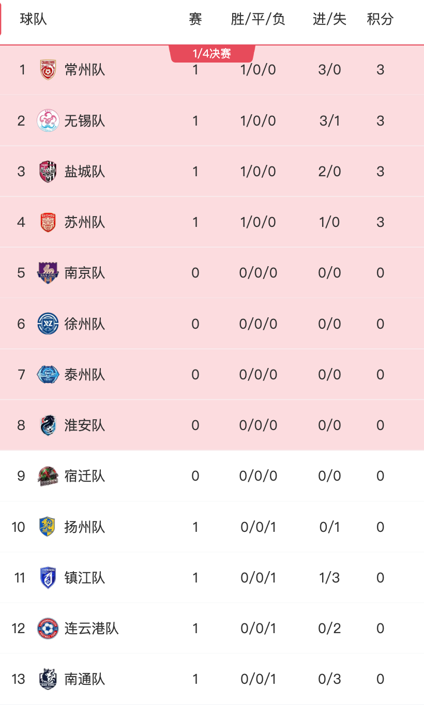Click the Xuzhou team (徐州队) logo
424x705 pixels.
pos(48,324)
